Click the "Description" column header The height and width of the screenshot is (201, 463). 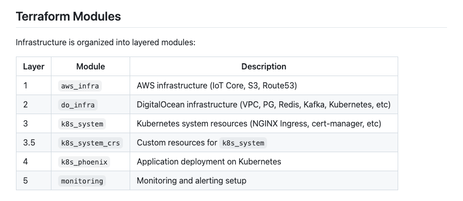pyautogui.click(x=264, y=66)
